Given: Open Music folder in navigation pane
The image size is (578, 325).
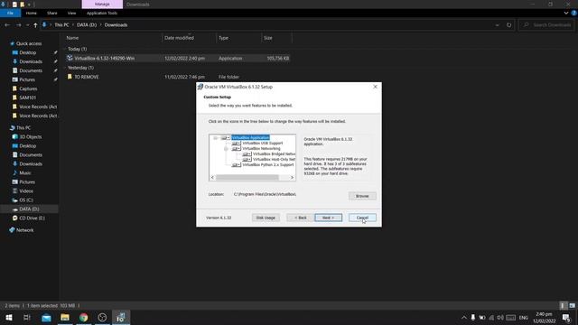Looking at the screenshot, I should pos(25,173).
